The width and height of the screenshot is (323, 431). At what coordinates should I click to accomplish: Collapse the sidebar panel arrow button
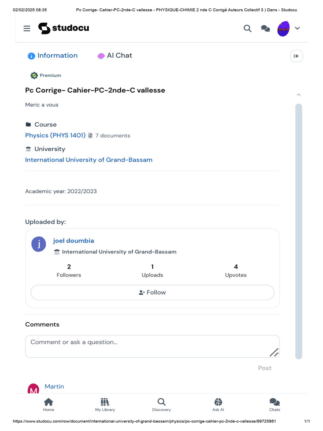(x=297, y=56)
